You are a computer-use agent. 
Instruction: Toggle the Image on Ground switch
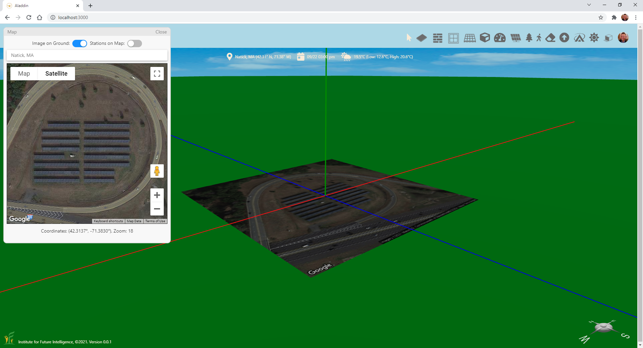click(80, 43)
